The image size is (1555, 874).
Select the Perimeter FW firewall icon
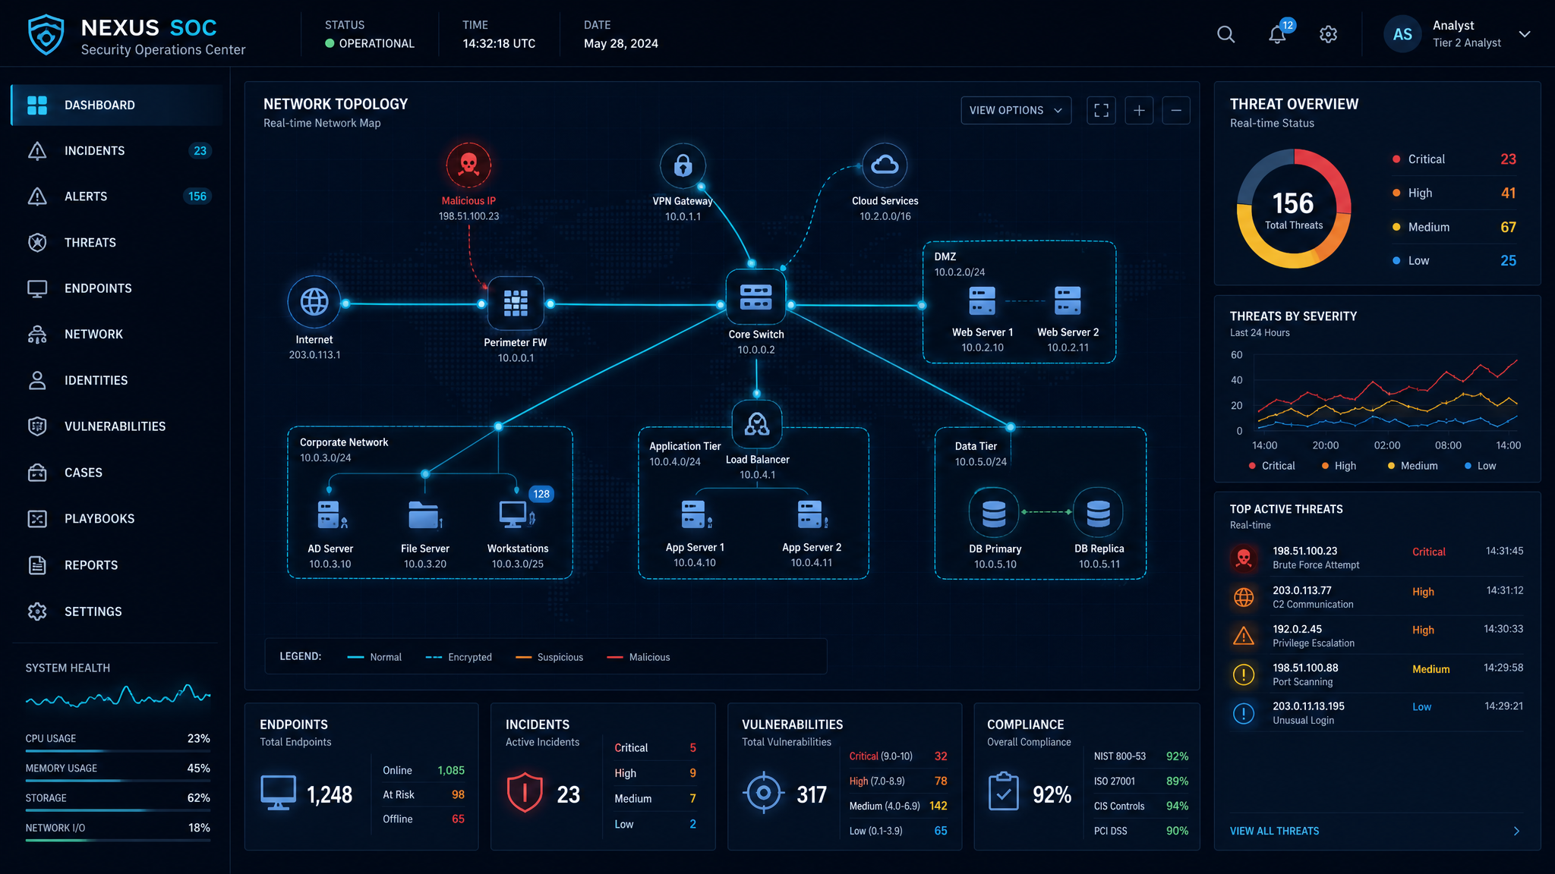(x=516, y=303)
